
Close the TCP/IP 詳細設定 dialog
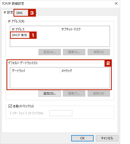coord(116,3)
